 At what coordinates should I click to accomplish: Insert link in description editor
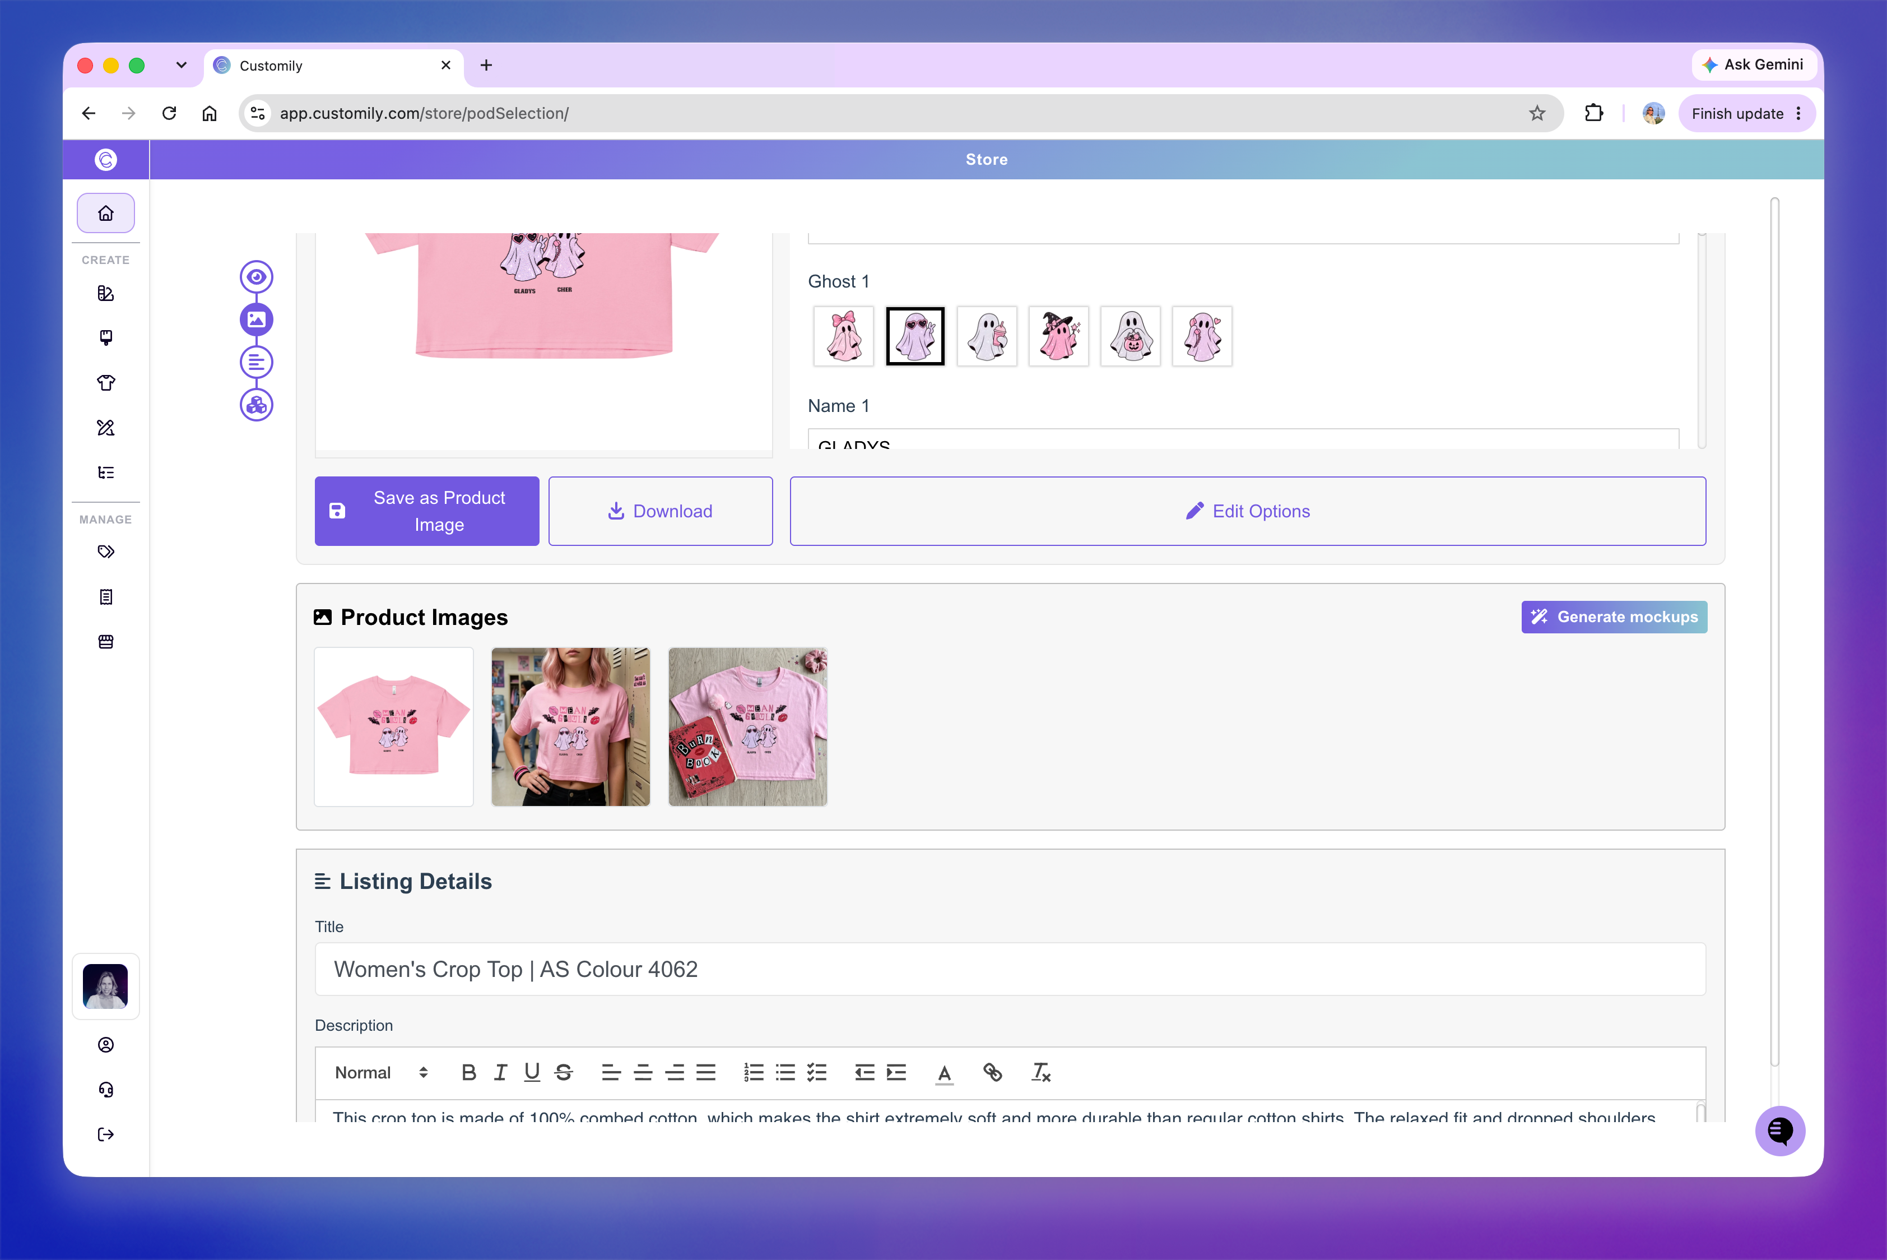993,1073
